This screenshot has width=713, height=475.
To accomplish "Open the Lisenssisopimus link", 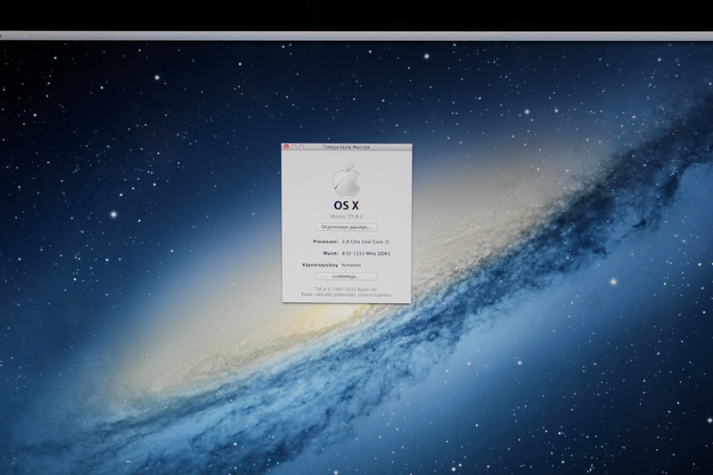I will click(374, 295).
